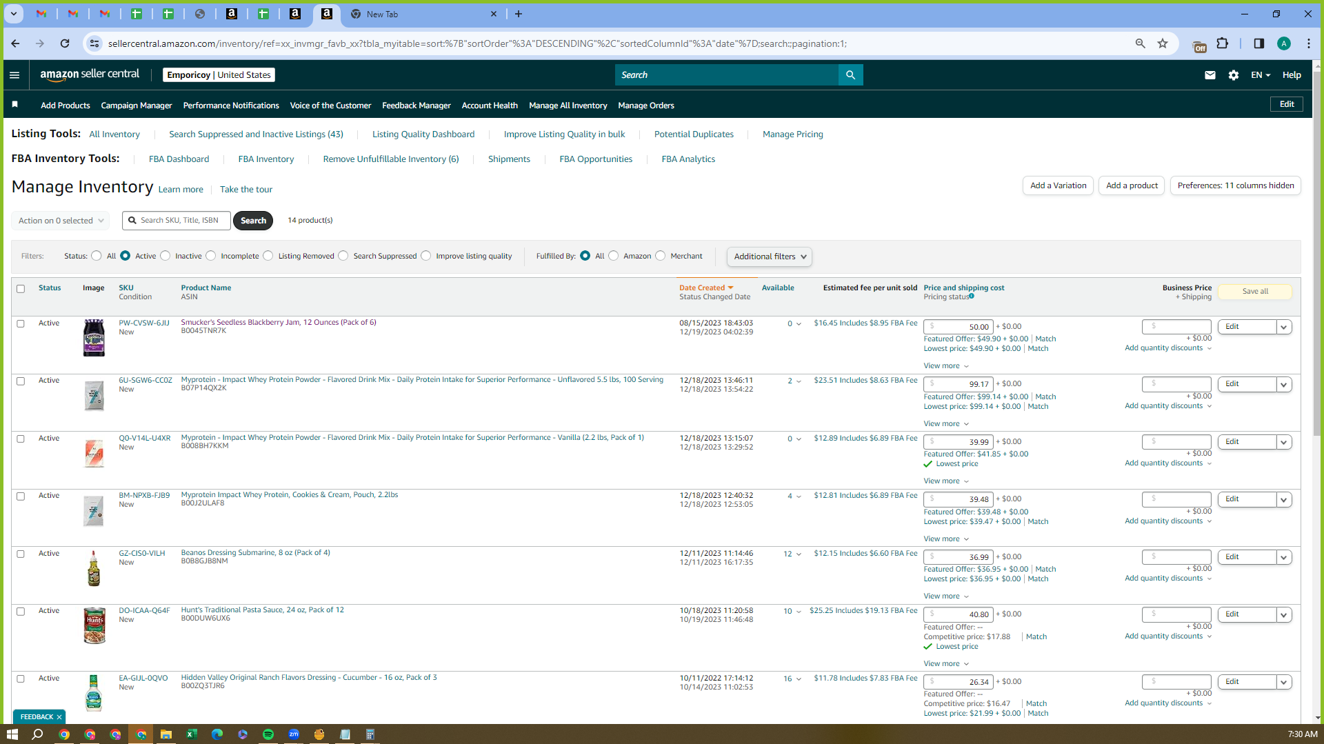Click the pricing status info icon

click(972, 296)
